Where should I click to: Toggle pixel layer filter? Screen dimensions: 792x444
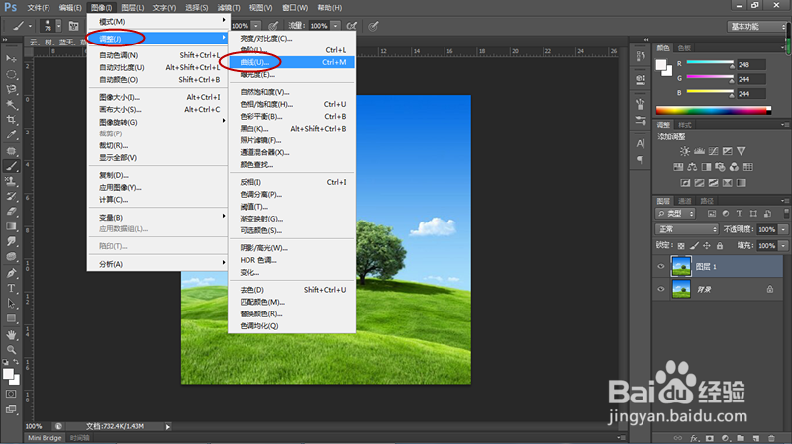712,214
